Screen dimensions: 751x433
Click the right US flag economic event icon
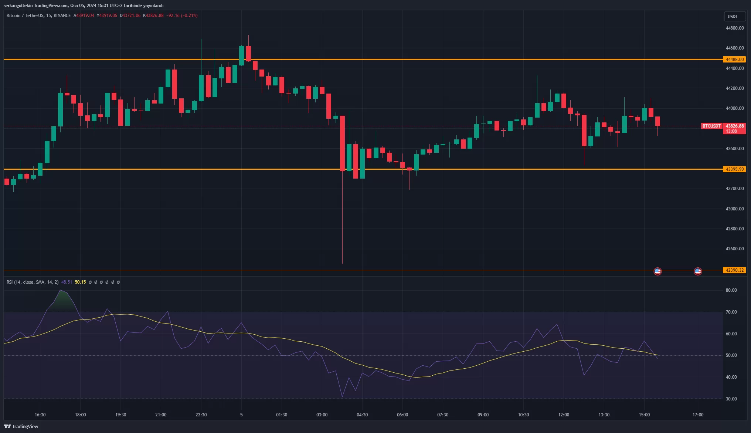click(698, 271)
